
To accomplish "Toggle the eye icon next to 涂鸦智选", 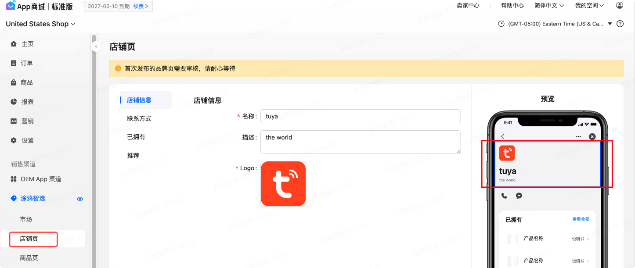I will pos(80,199).
